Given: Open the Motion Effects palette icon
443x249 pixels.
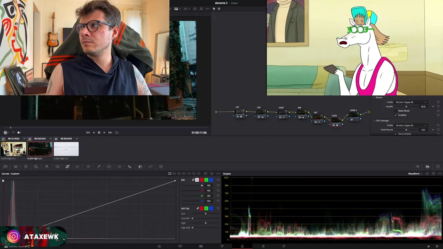Looking at the screenshot, I should click(57, 167).
